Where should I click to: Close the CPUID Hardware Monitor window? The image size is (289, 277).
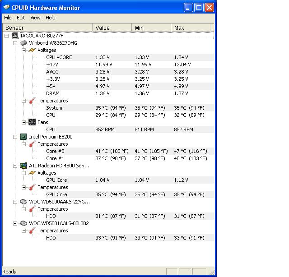point(210,8)
